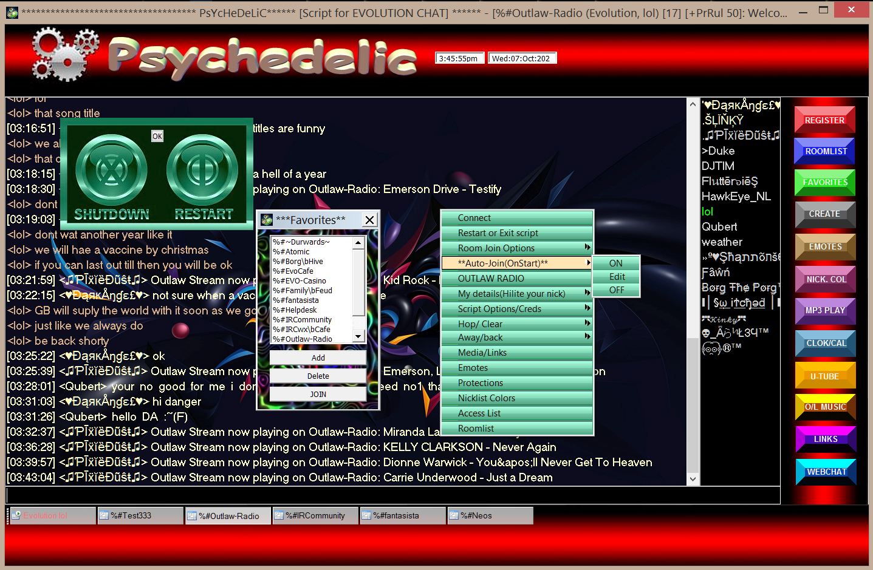Click the green Restart icon

[202, 170]
